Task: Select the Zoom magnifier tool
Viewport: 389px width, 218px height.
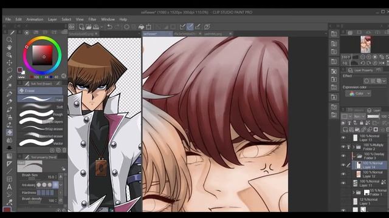Action: [9, 40]
